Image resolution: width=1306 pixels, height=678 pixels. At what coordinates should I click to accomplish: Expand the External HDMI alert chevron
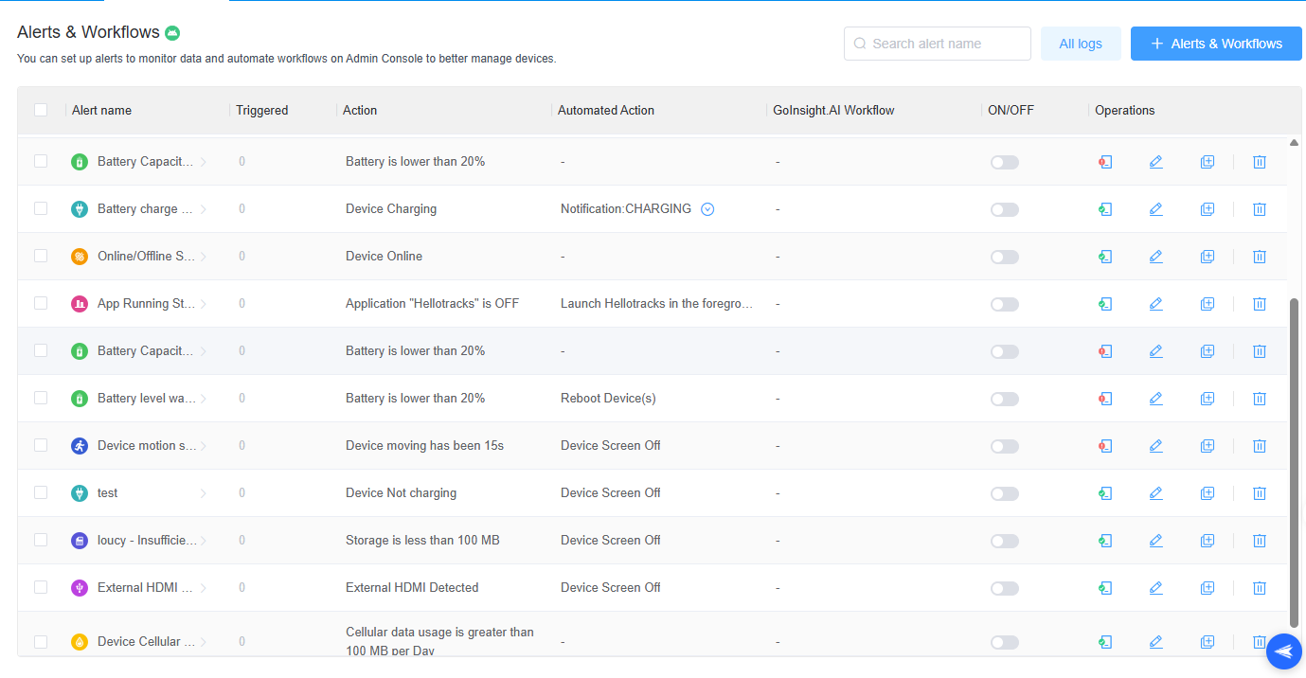pyautogui.click(x=203, y=588)
